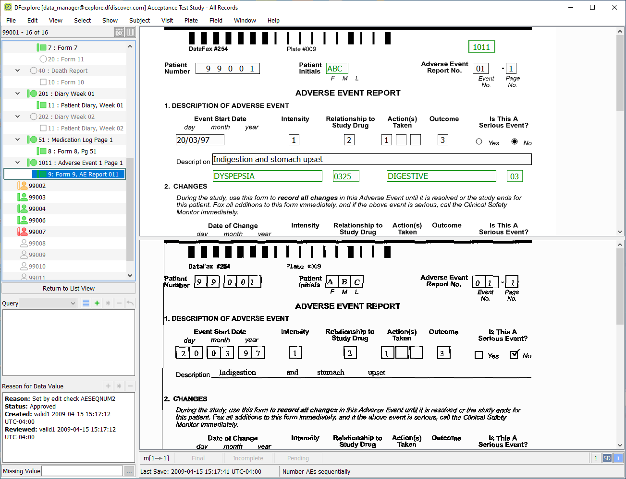Toggle the Form 10 checkbox in tree
The image size is (626, 479).
[43, 82]
